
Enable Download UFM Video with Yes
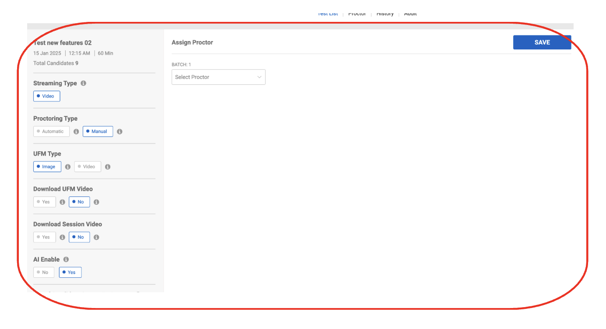45,202
